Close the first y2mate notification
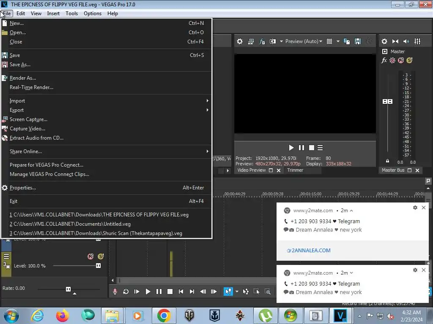Viewport: 433px width, 324px height. pos(424,208)
